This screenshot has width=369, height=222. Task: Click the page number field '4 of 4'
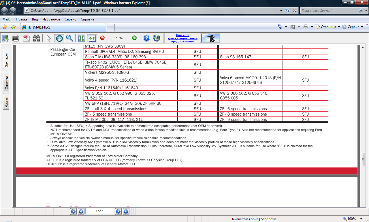click(x=99, y=211)
